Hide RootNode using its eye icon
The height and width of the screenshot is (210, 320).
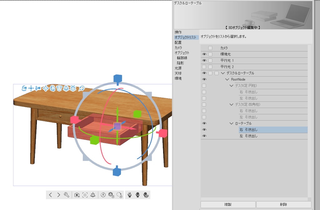[204, 79]
